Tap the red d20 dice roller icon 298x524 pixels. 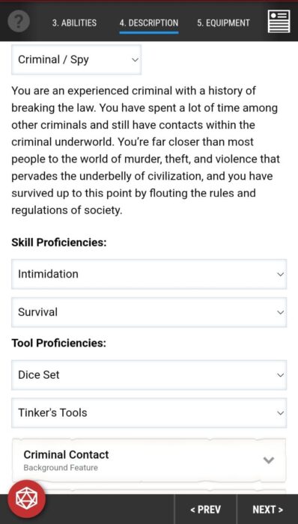pyautogui.click(x=28, y=499)
